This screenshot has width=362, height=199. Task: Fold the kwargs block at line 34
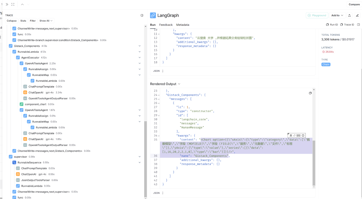159,136
